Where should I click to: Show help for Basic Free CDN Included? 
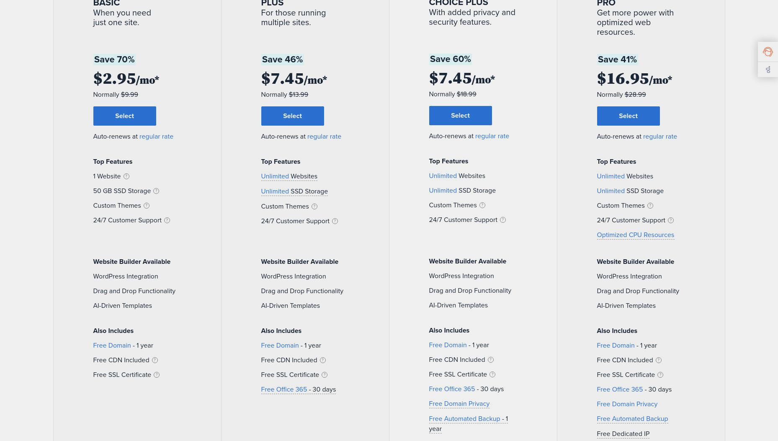click(155, 360)
